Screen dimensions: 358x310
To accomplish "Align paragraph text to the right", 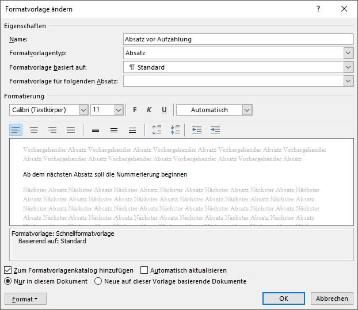I will click(x=52, y=130).
